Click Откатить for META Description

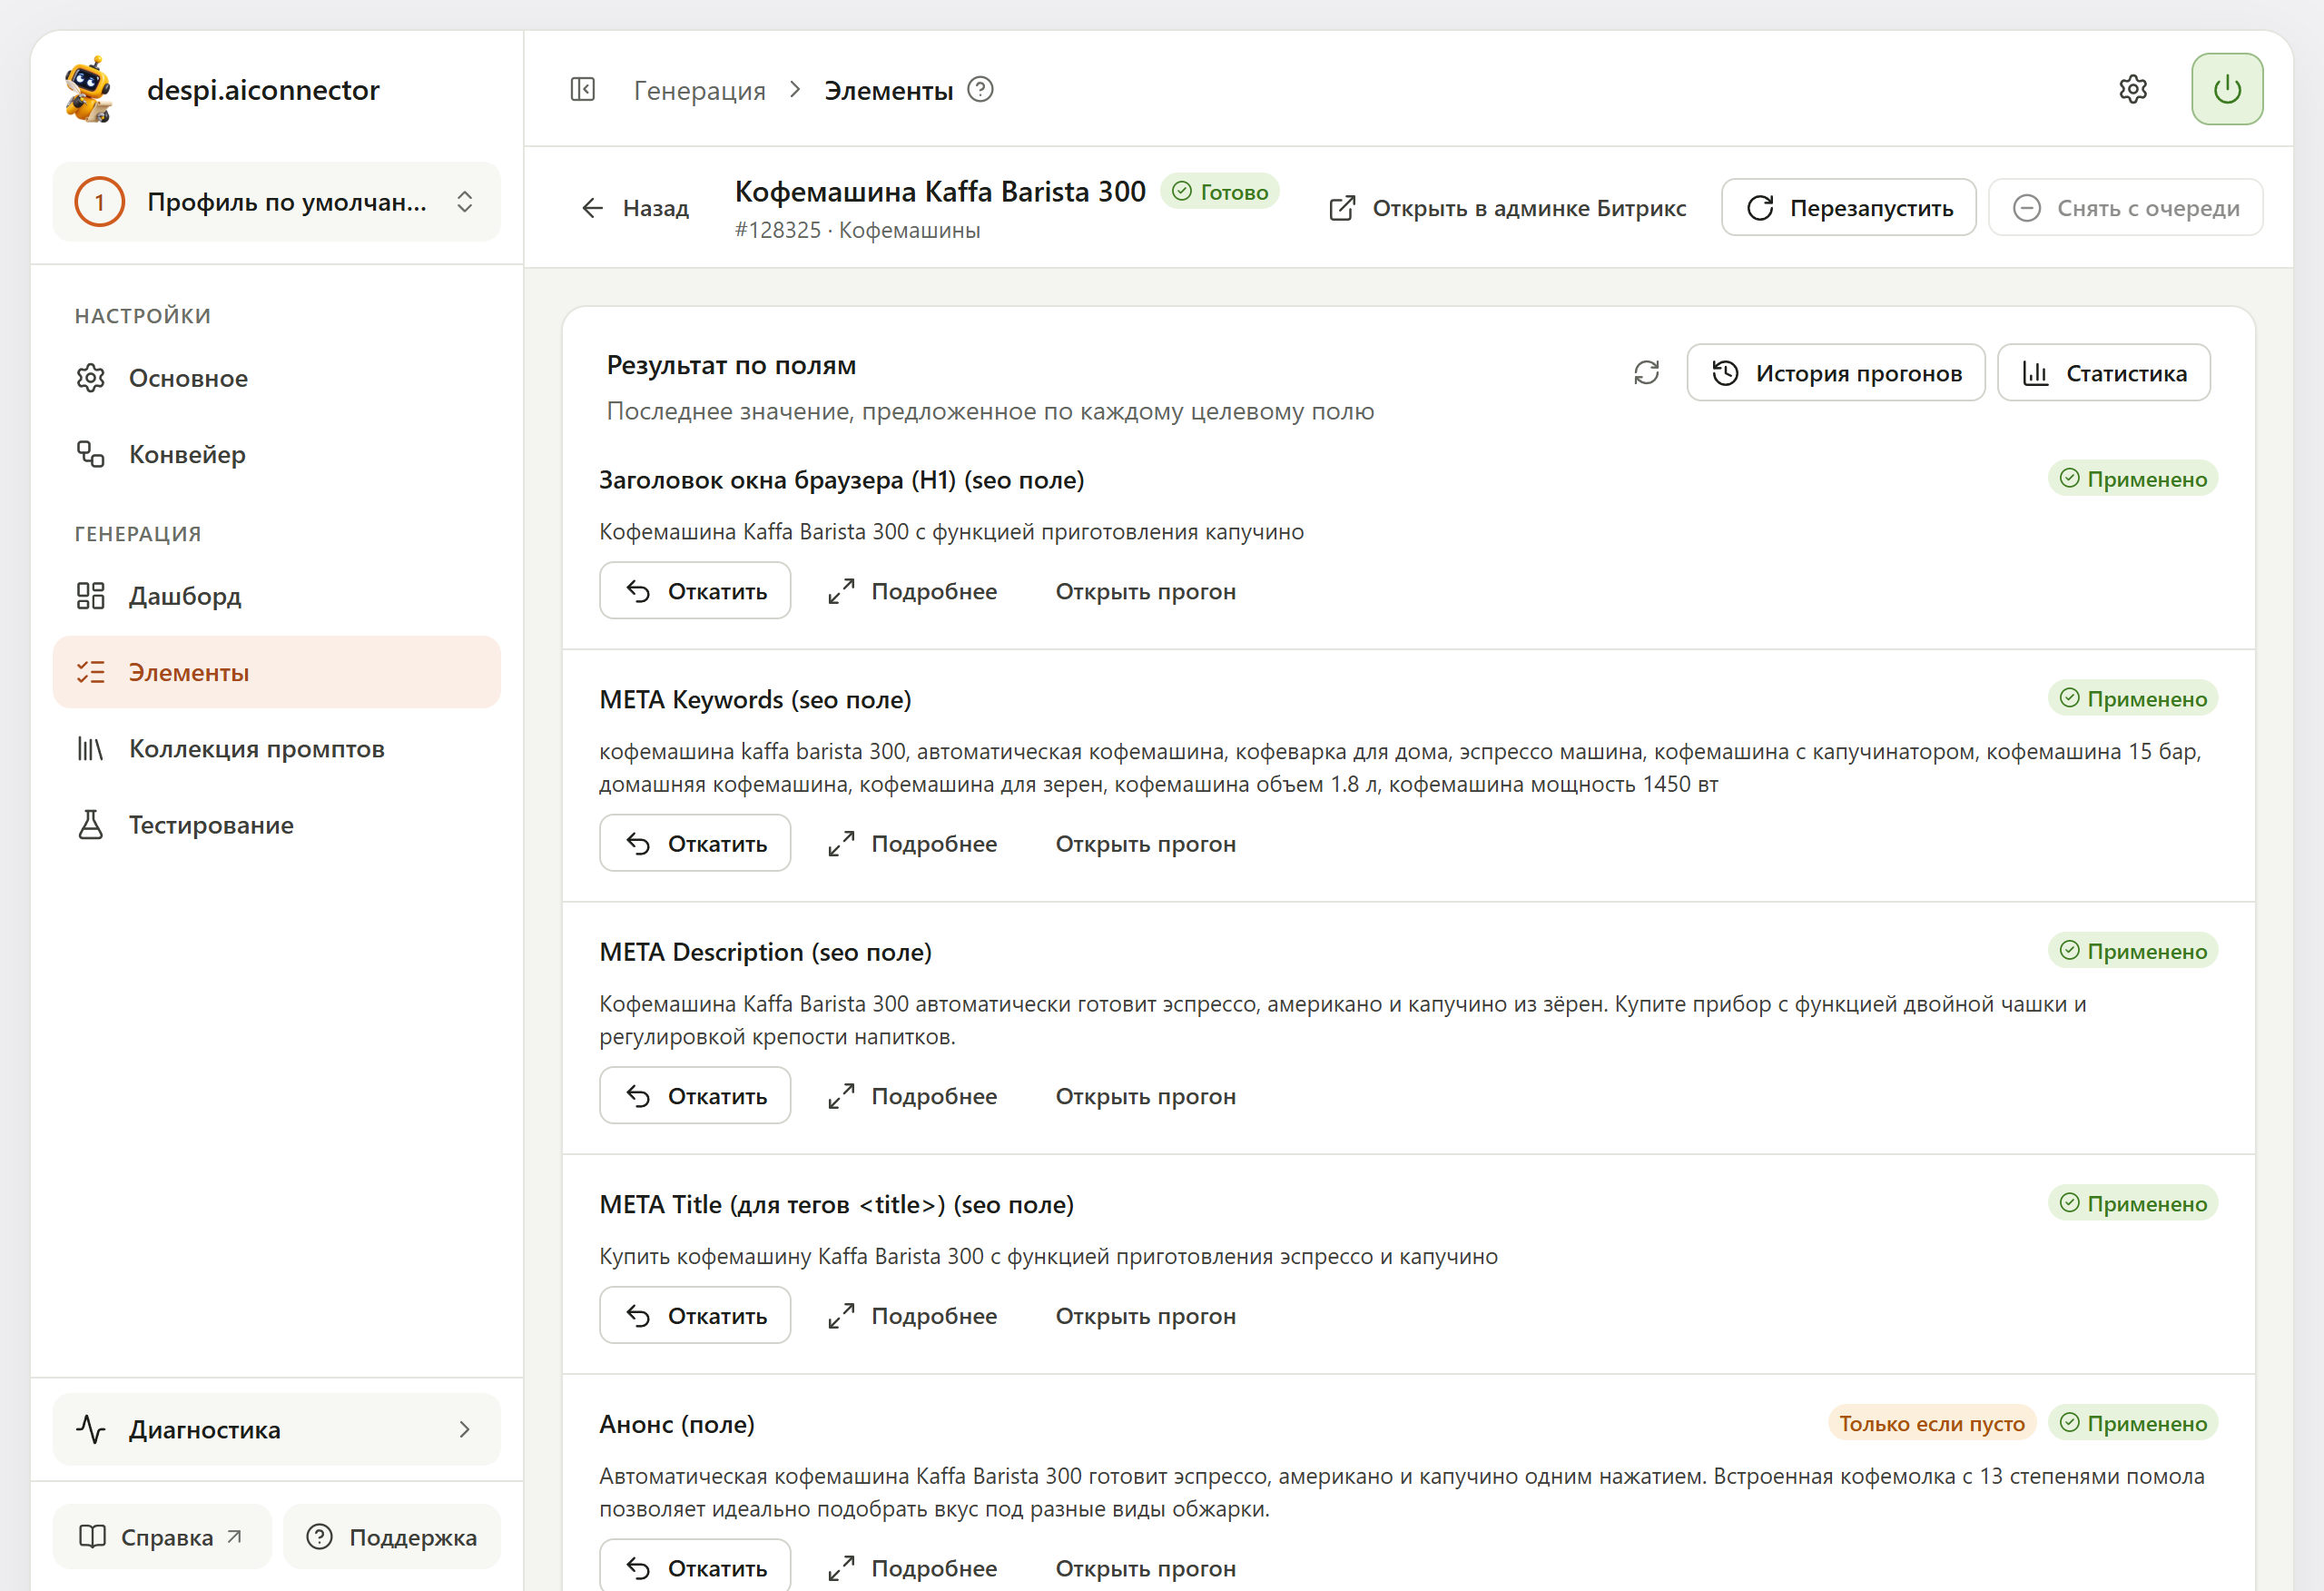(695, 1096)
